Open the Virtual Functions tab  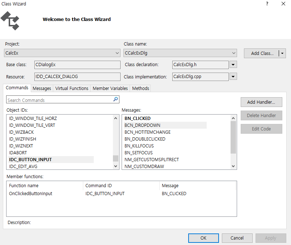point(72,89)
